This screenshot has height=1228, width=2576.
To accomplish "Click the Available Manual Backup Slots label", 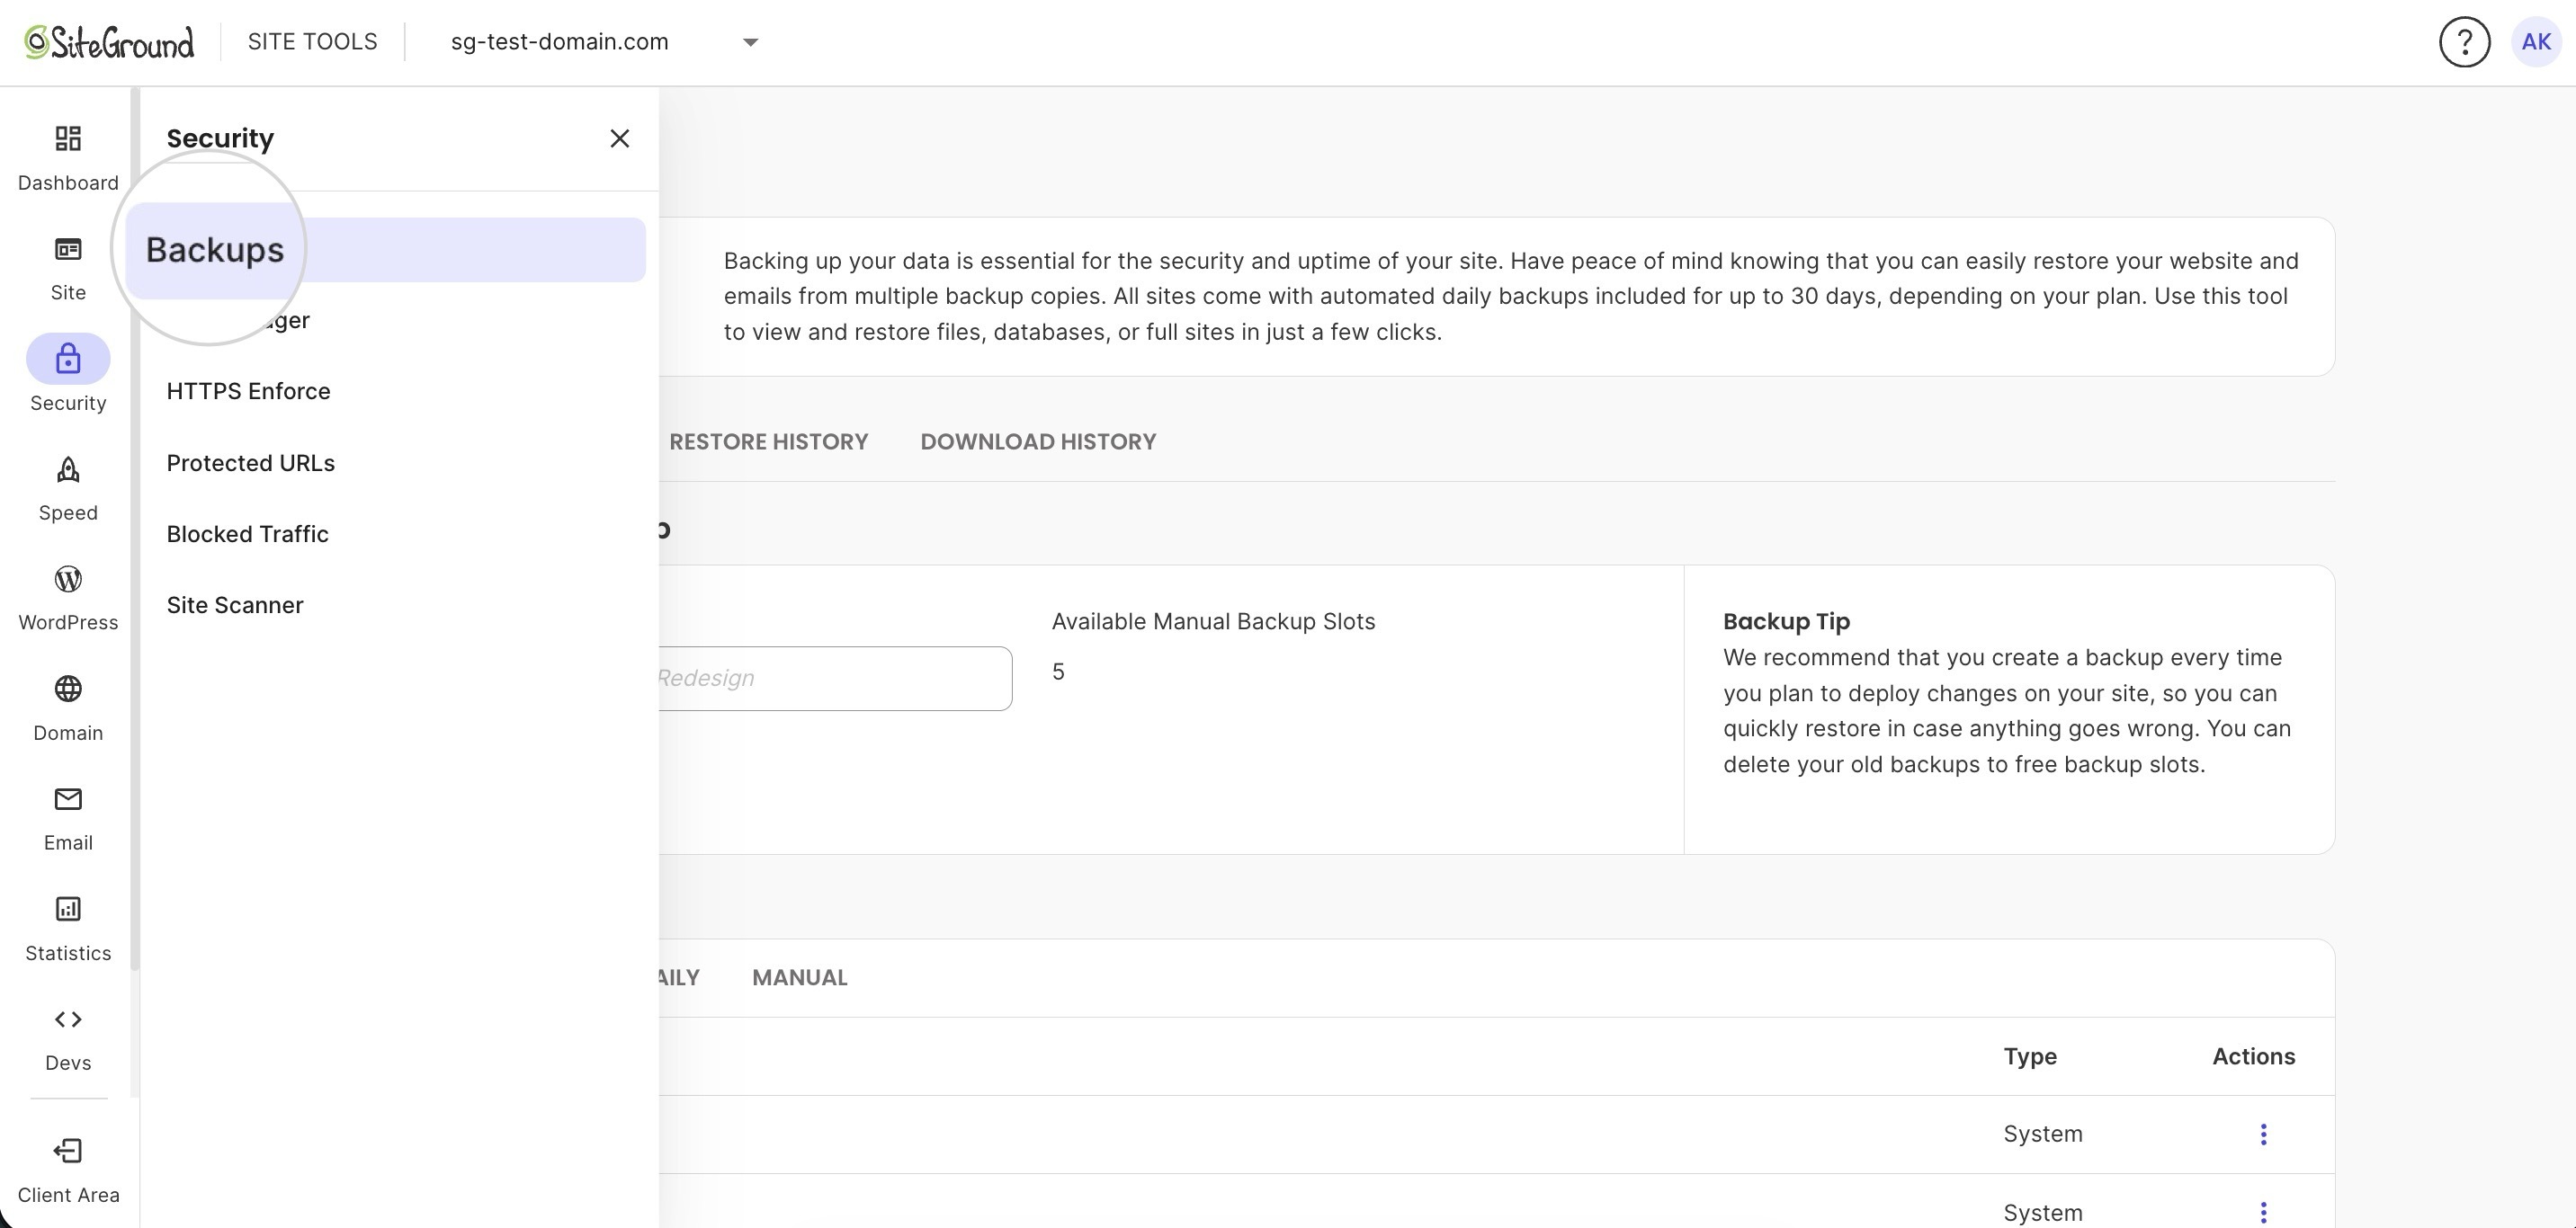I will [x=1213, y=621].
